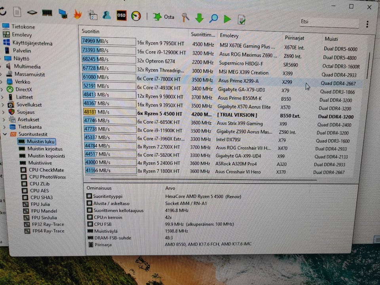Image resolution: width=380 pixels, height=285 pixels.
Task: Expand the Laitteet tree node
Action: [x=2, y=97]
